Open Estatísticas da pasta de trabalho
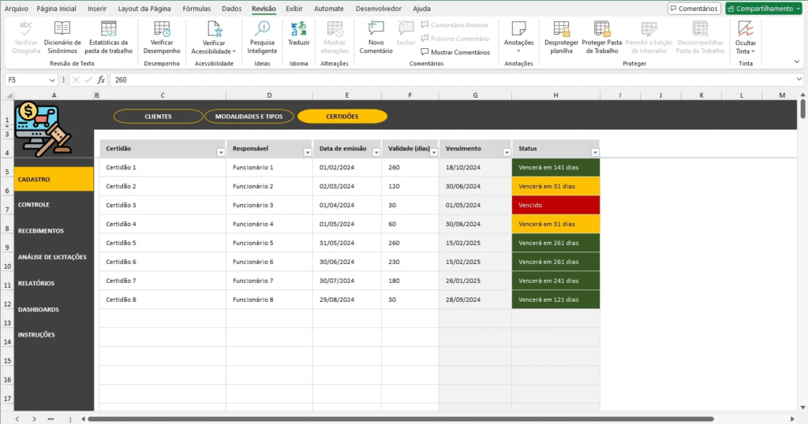The height and width of the screenshot is (424, 808). click(109, 29)
